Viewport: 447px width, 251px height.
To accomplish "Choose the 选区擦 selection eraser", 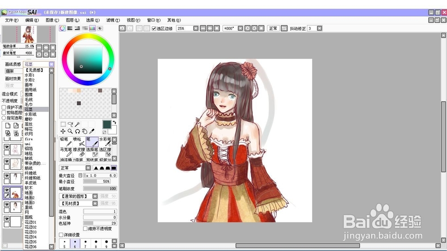I will 105,152.
